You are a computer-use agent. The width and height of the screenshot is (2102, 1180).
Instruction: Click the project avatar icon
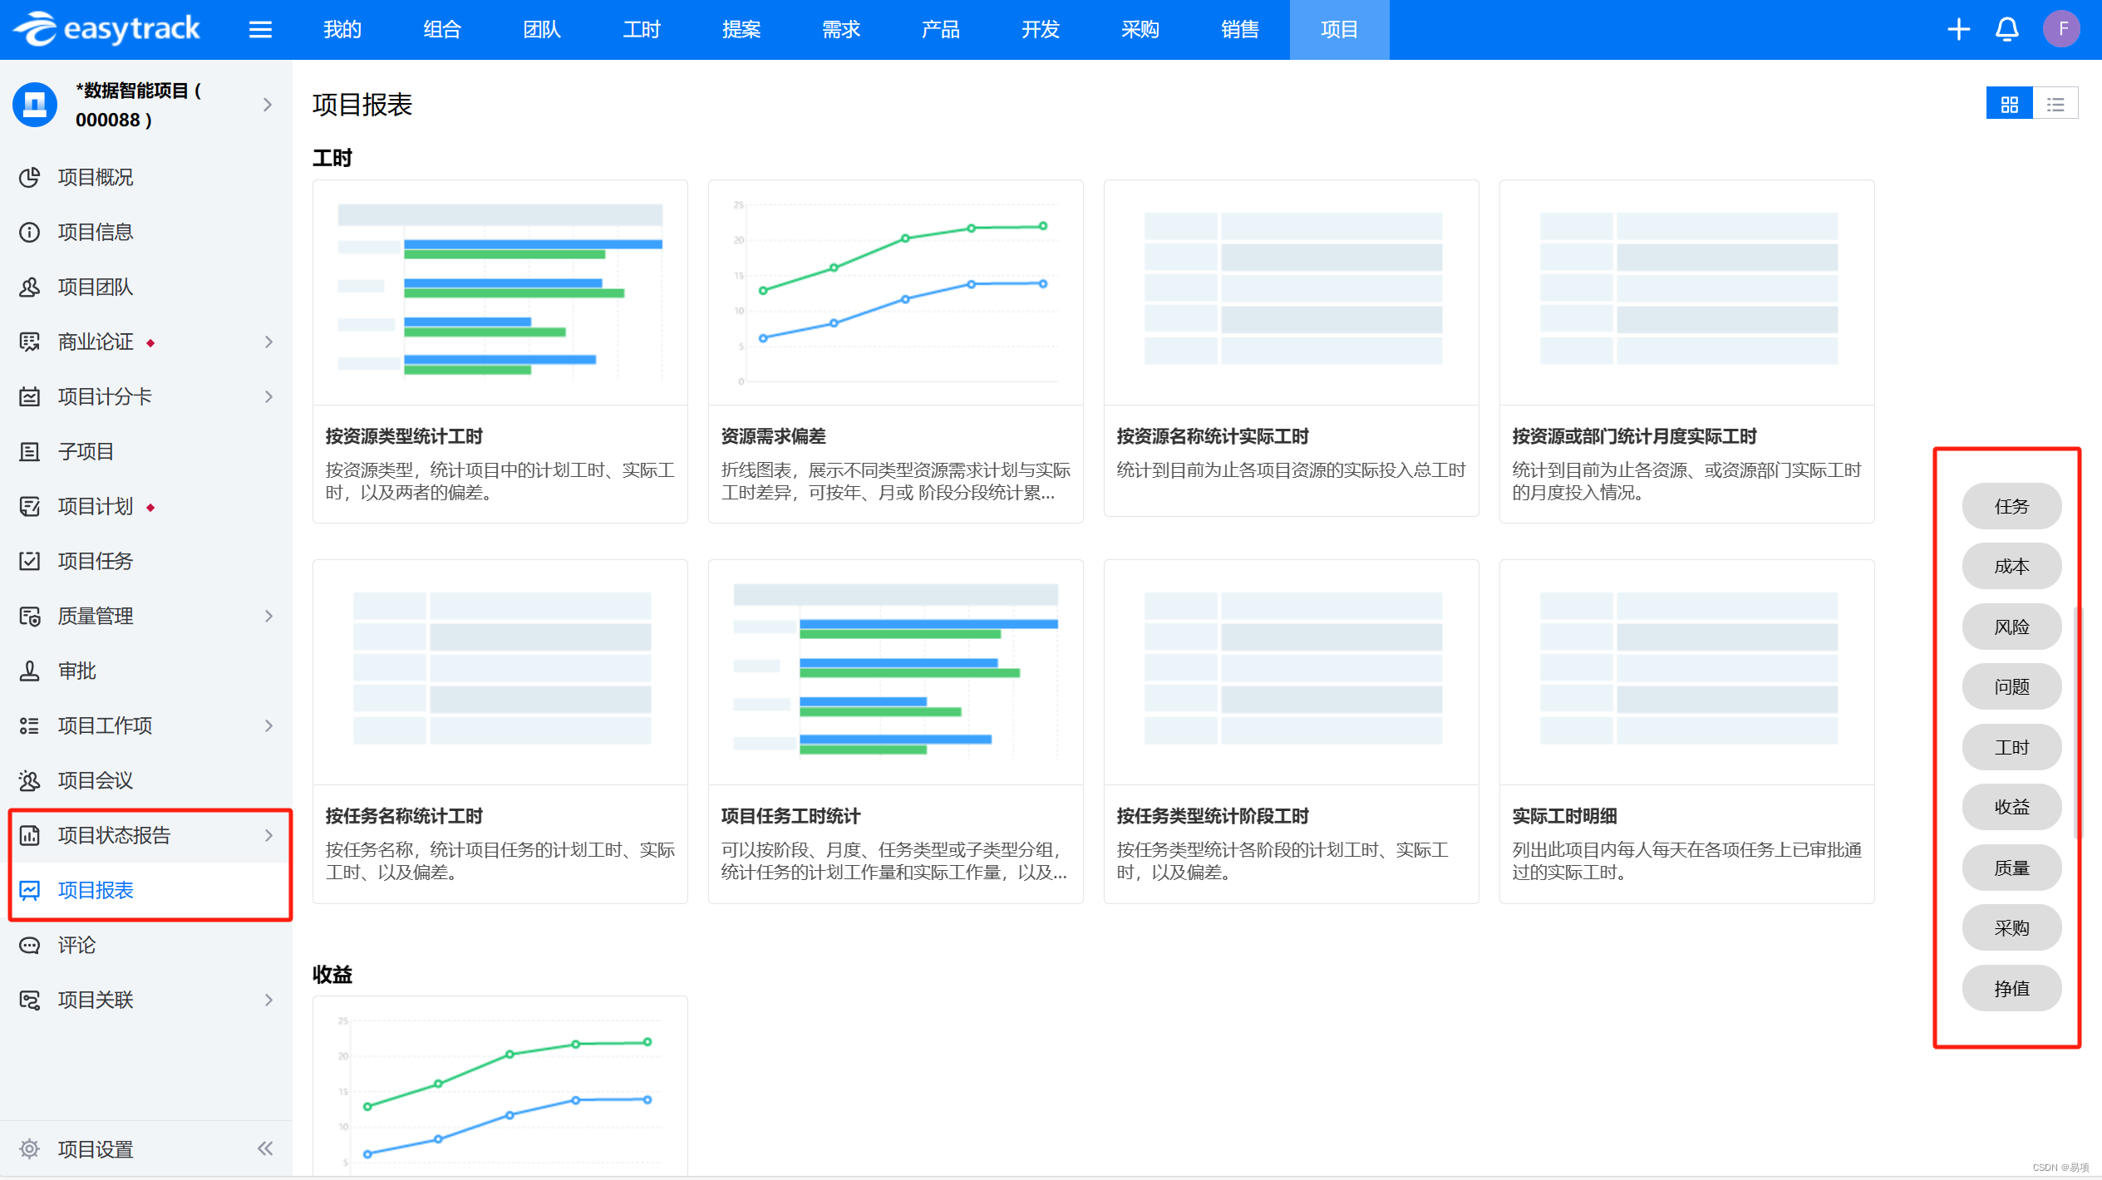(x=35, y=105)
